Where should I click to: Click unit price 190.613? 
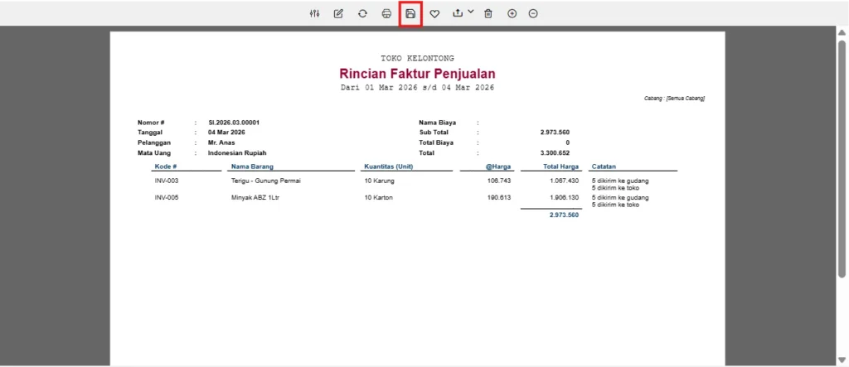click(x=498, y=197)
